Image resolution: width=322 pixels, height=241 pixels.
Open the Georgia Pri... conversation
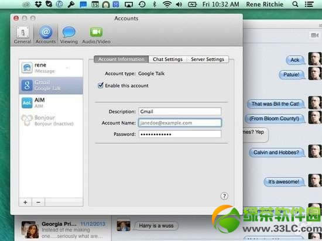(63, 229)
